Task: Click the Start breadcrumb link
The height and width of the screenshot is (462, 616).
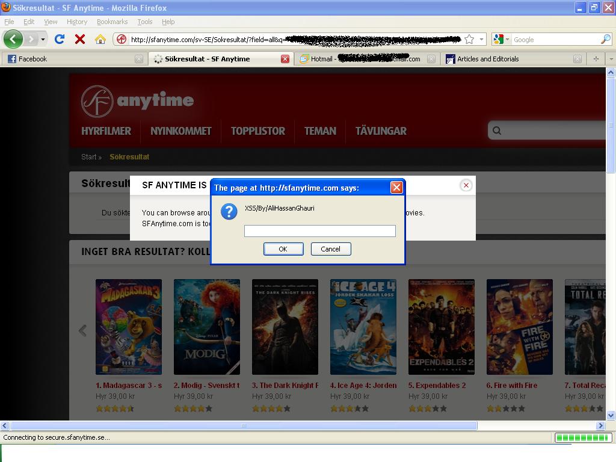Action: tap(89, 157)
